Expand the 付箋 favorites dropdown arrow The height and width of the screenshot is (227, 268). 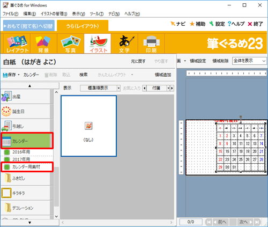pos(168,88)
